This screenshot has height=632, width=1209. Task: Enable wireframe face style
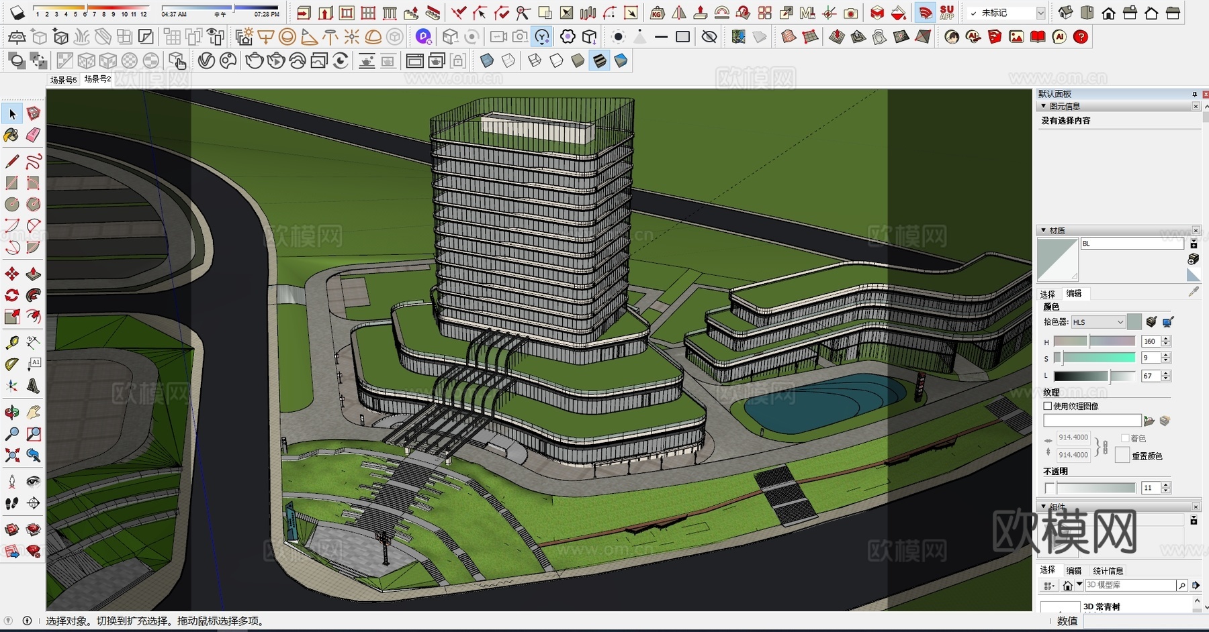[x=535, y=61]
